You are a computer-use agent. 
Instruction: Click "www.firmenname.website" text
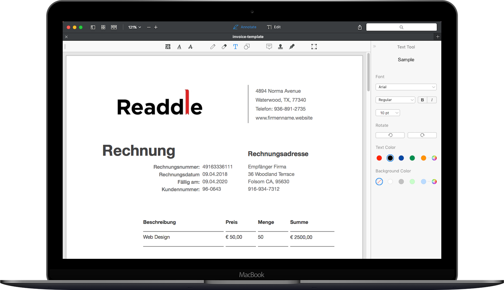(x=284, y=118)
